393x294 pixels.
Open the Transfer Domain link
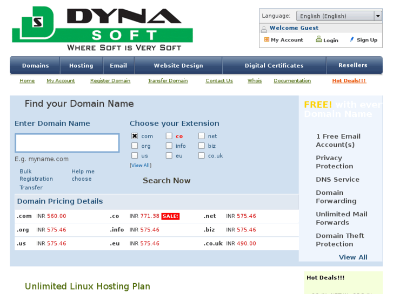168,80
